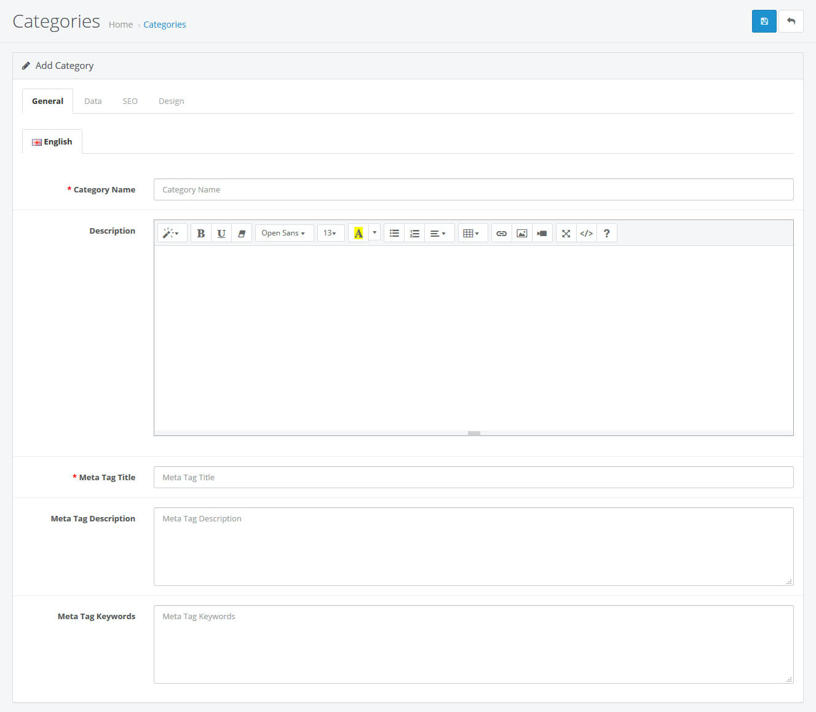Switch to the SEO tab
The height and width of the screenshot is (712, 816).
[130, 101]
